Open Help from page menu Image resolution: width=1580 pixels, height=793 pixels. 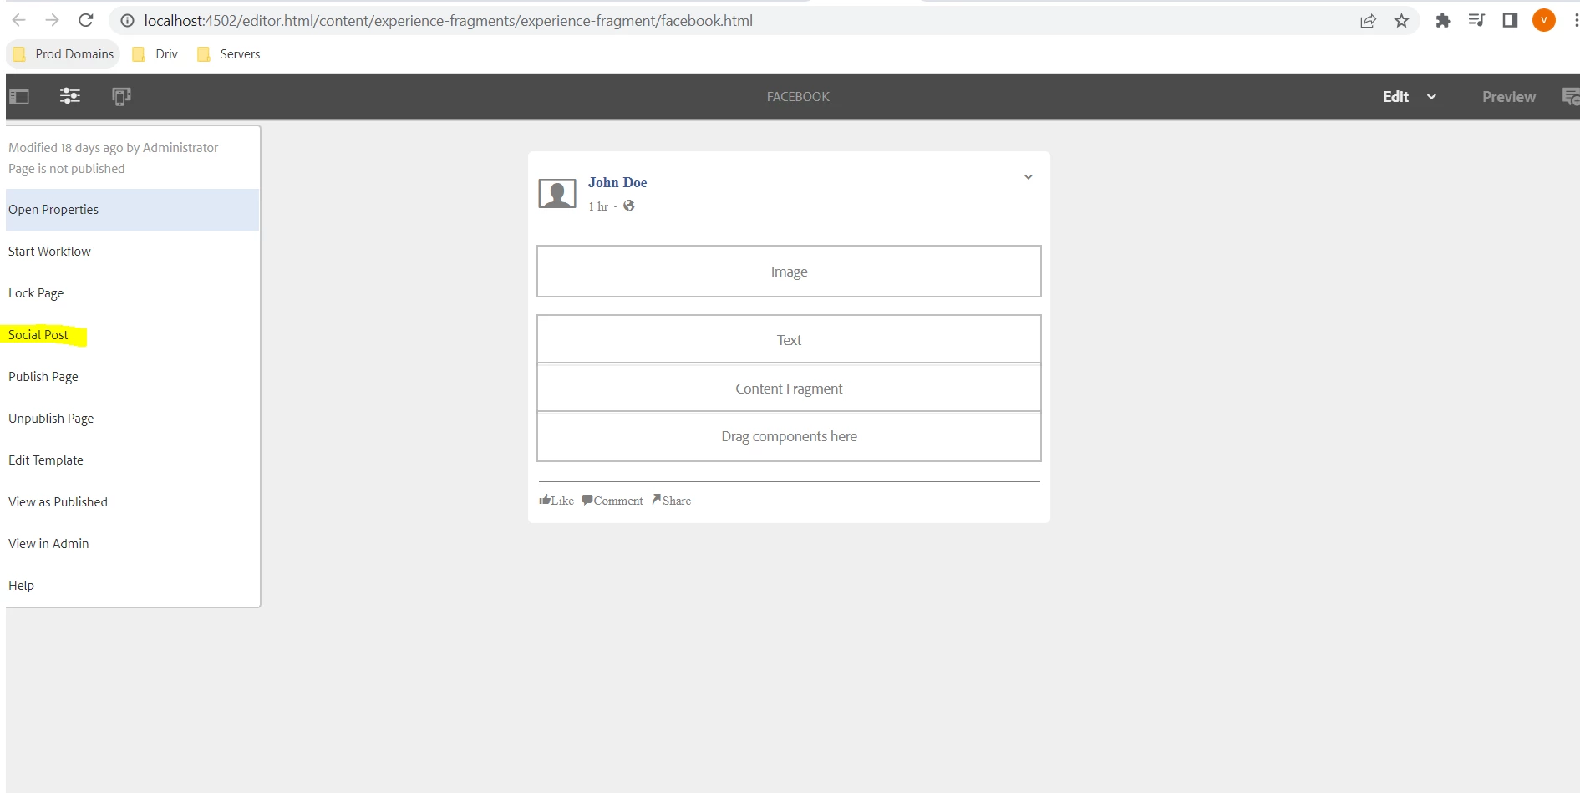133,586
